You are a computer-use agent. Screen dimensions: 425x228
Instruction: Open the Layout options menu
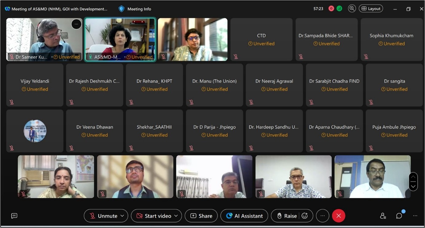(371, 9)
